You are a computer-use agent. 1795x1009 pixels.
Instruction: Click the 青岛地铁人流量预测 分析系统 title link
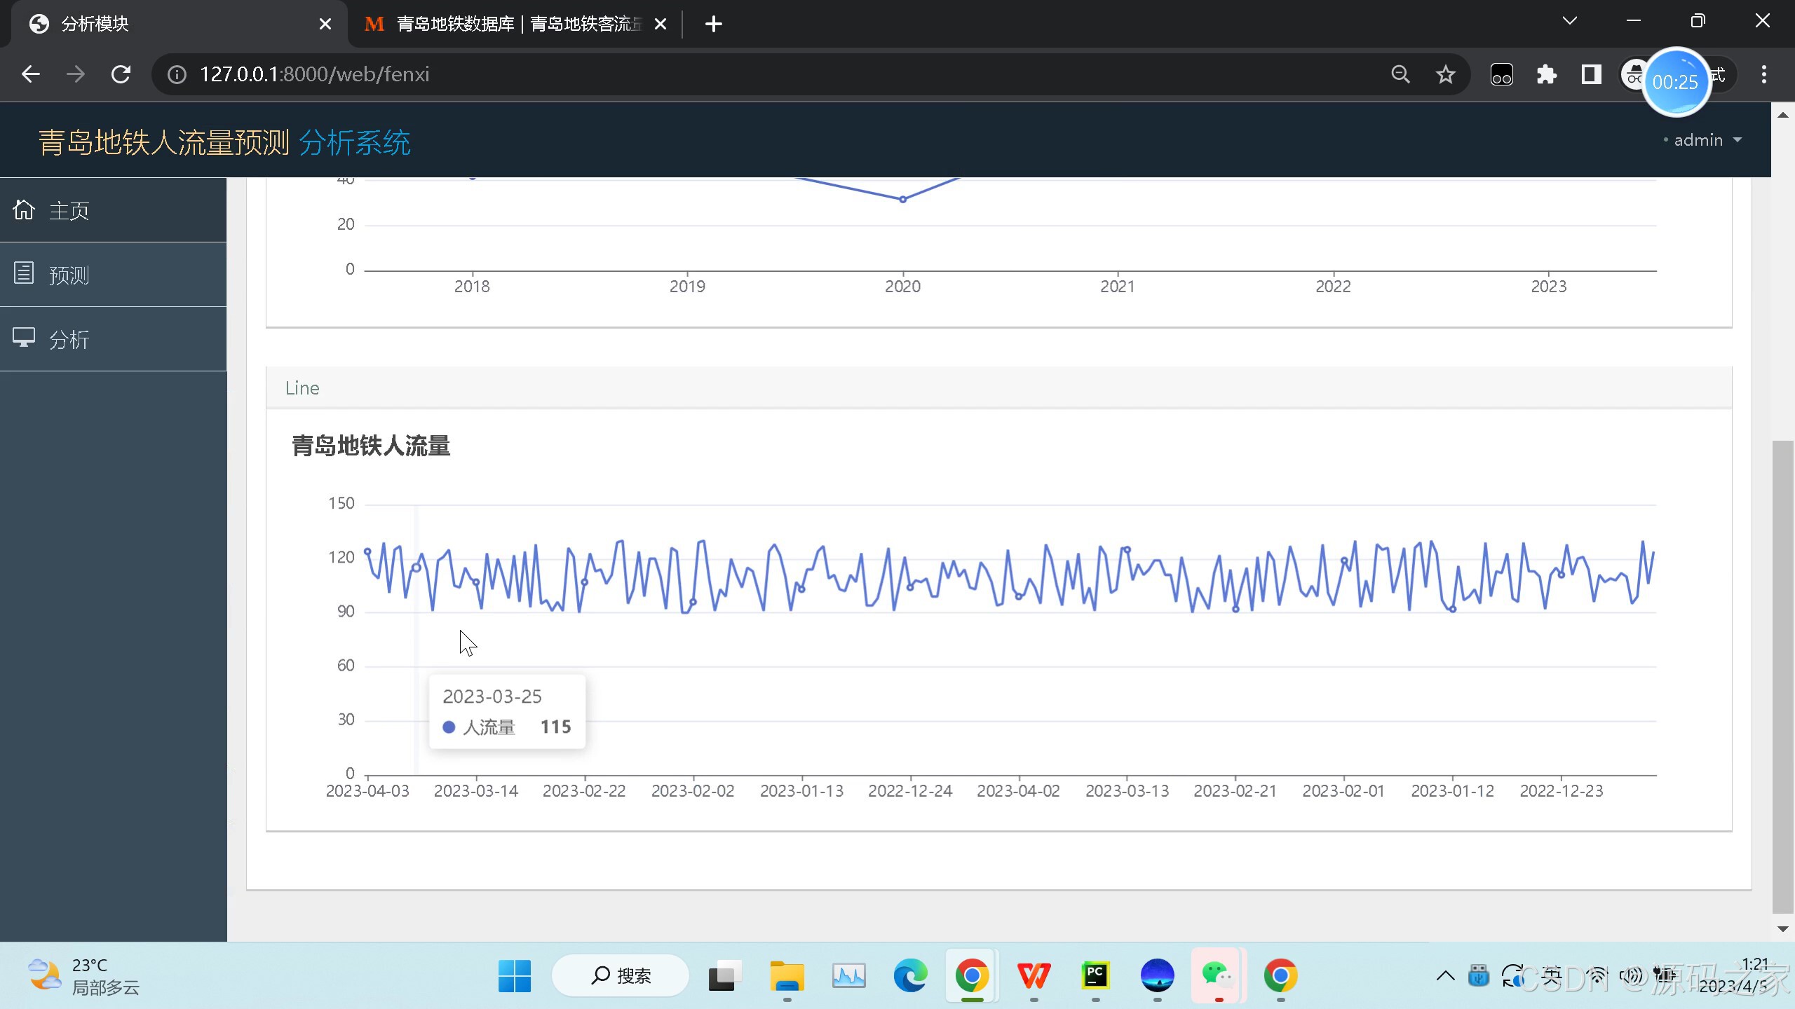coord(224,142)
